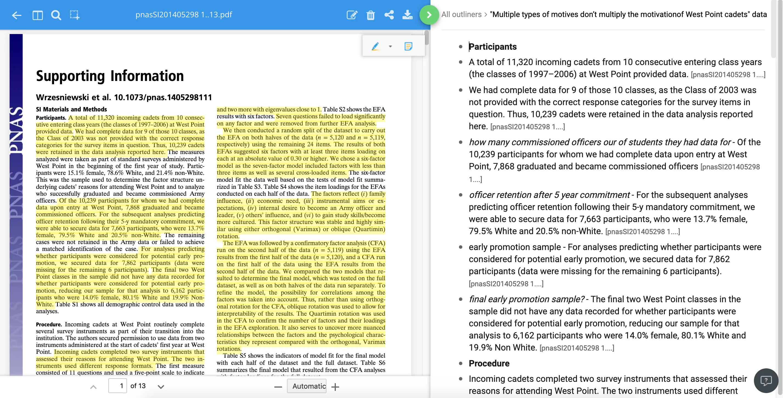Click the edit document icon
This screenshot has width=783, height=398.
click(352, 15)
